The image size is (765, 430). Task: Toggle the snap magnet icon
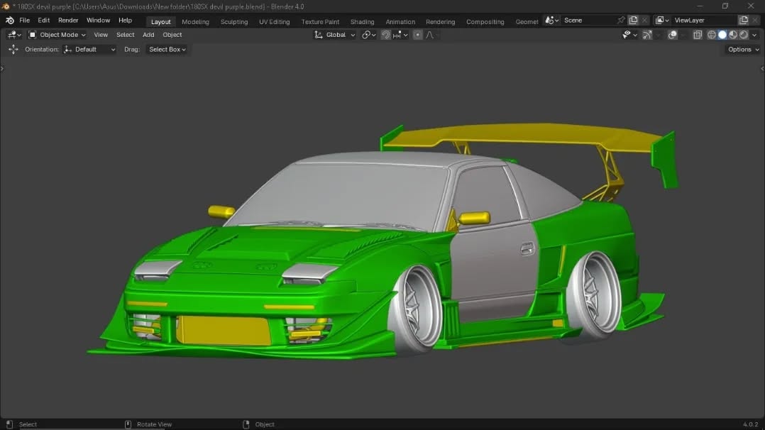tap(386, 35)
